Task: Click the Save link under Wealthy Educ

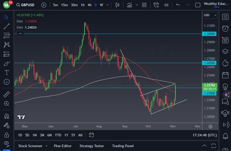Action: point(217,7)
